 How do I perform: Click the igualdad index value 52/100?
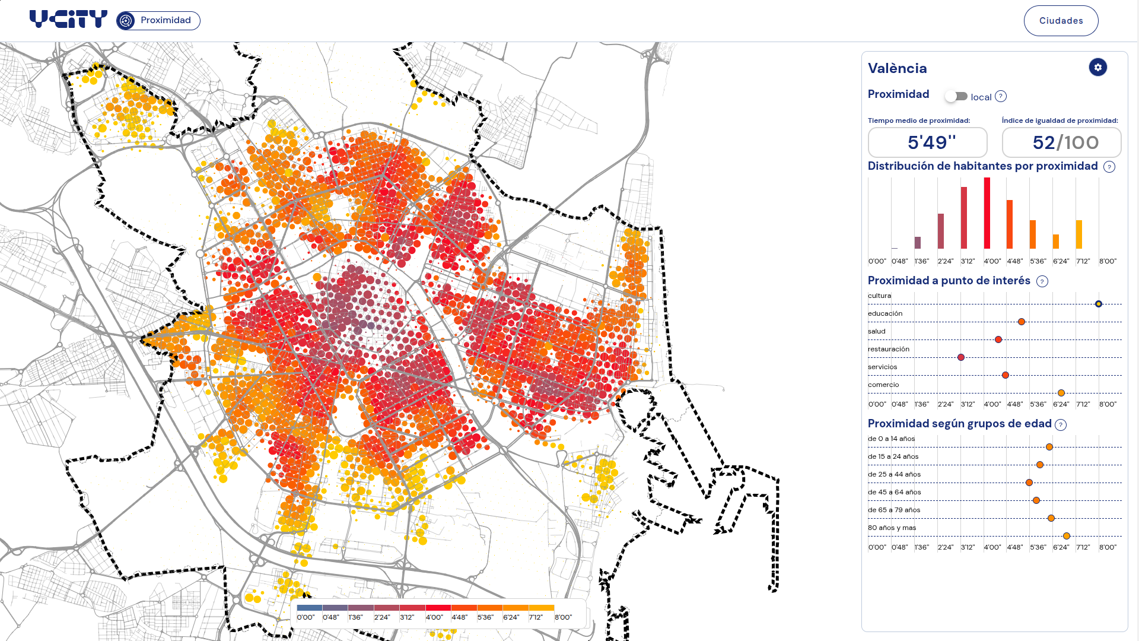point(1062,142)
